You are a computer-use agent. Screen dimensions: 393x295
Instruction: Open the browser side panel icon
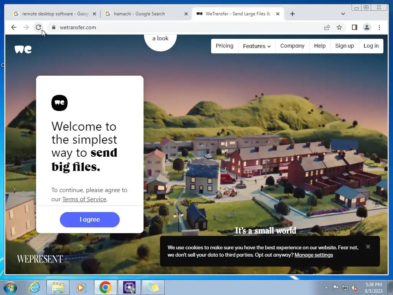pyautogui.click(x=354, y=27)
